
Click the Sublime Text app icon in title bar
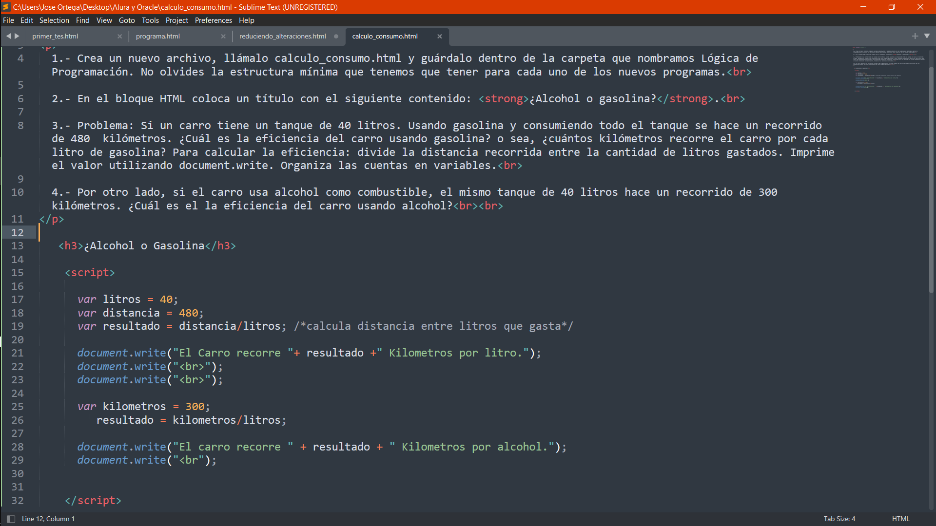point(6,7)
